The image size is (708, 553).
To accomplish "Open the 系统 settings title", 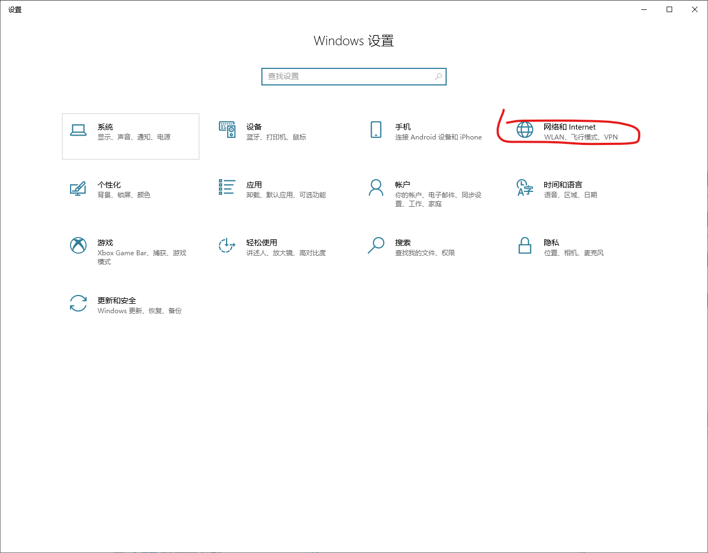I will (105, 127).
